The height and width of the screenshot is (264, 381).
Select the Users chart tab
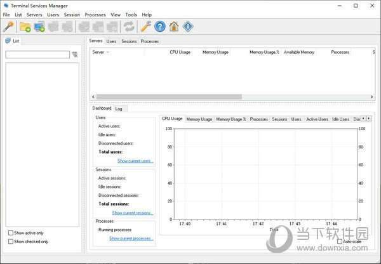tap(296, 119)
